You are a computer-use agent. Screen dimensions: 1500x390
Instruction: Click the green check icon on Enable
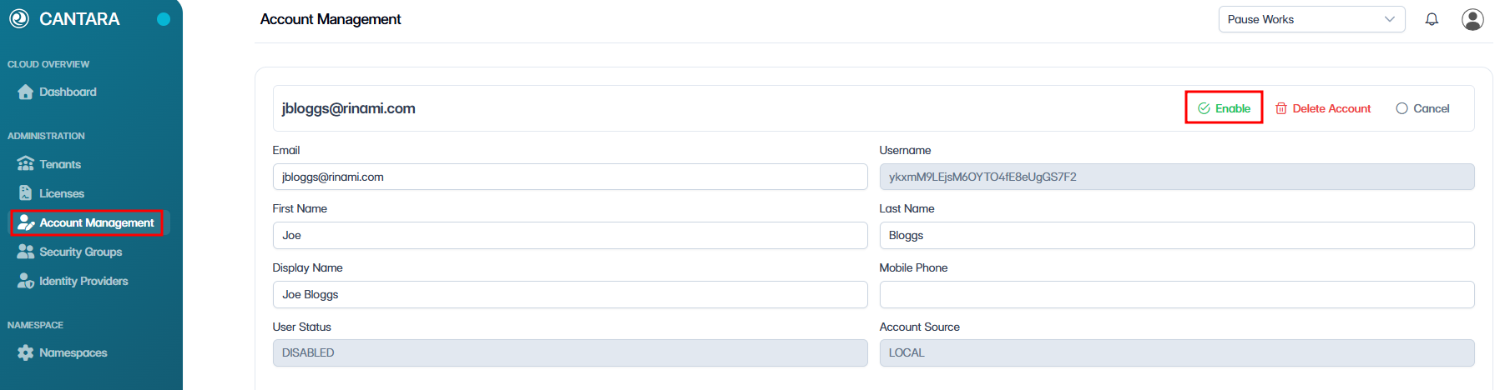[x=1204, y=108]
